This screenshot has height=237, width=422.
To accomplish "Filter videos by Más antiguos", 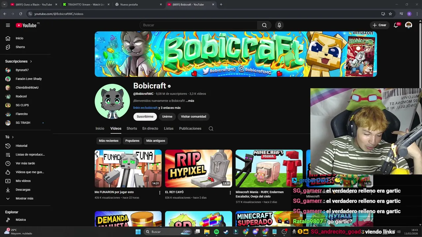I will (156, 141).
